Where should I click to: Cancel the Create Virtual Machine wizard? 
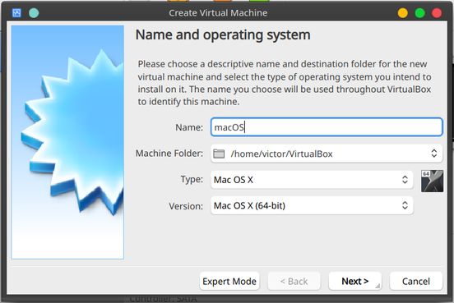pos(416,281)
